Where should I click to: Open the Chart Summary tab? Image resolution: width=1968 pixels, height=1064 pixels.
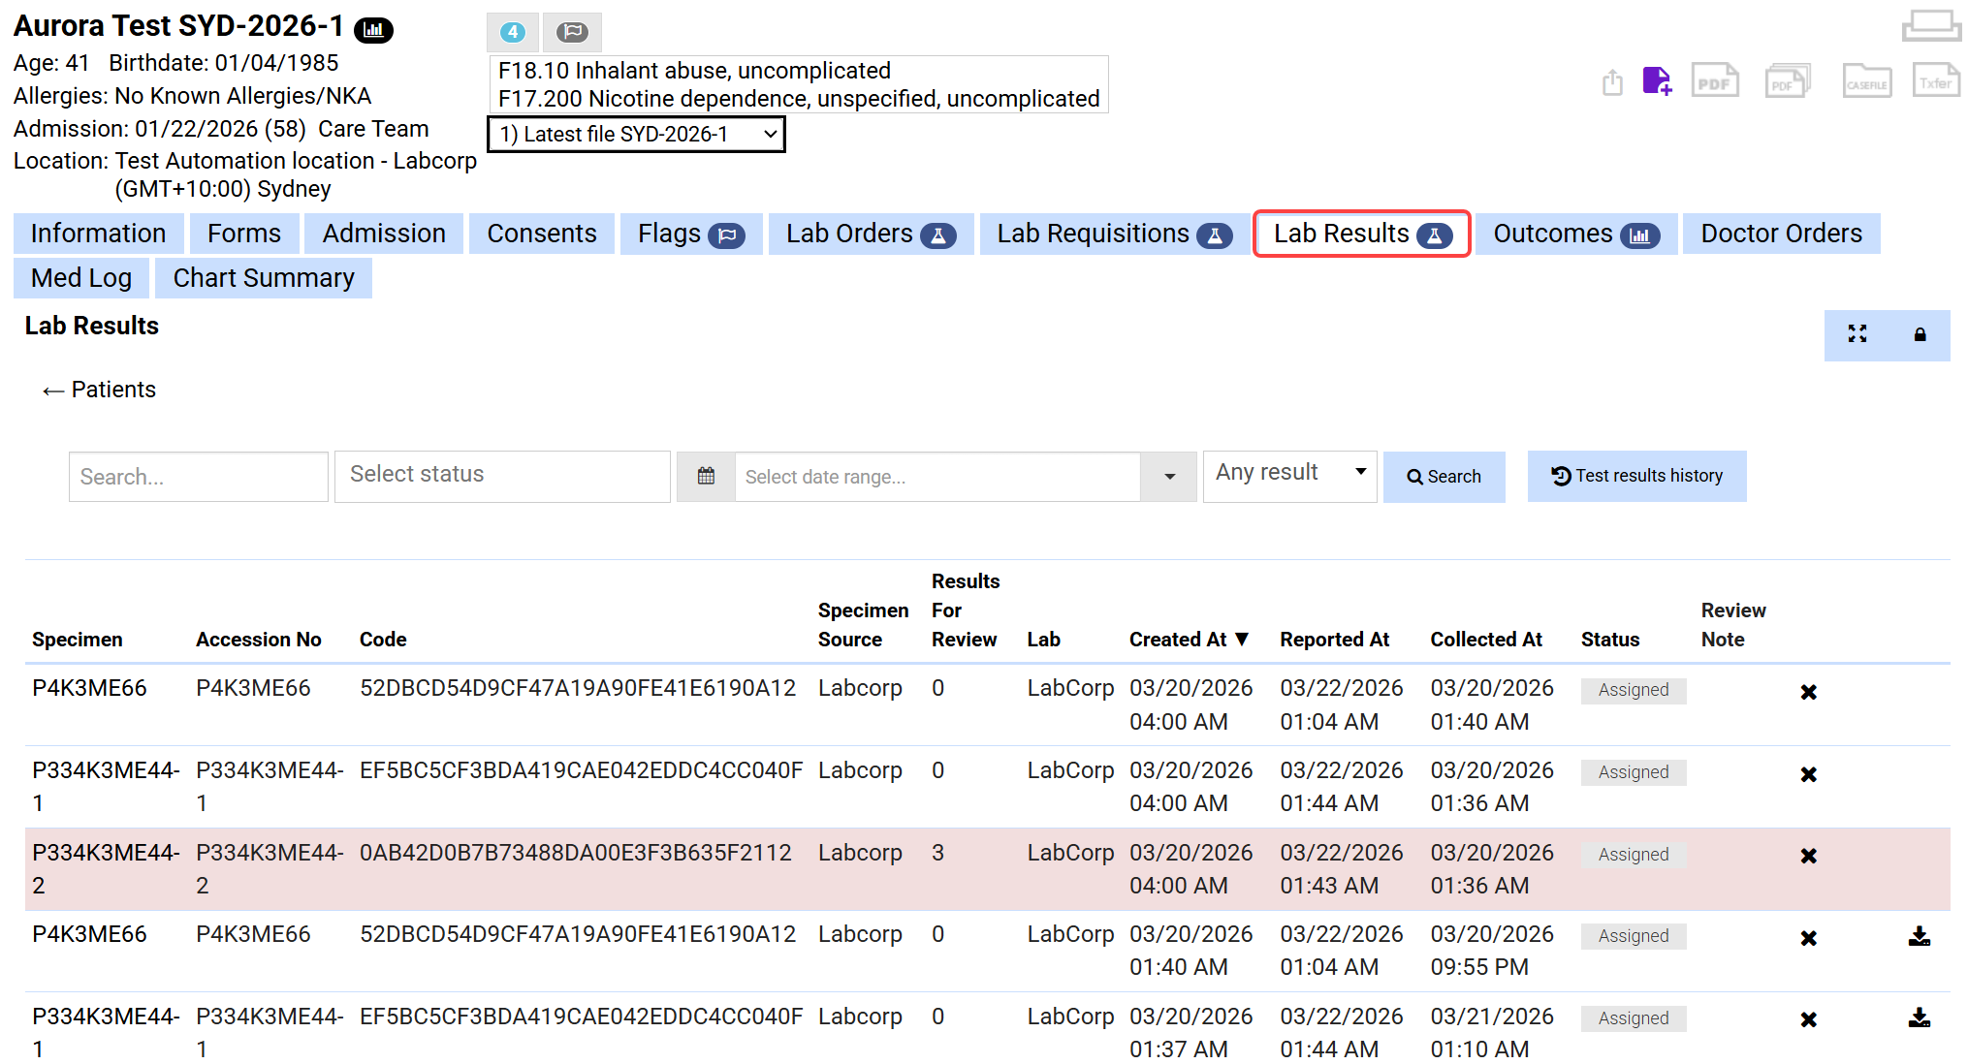tap(264, 279)
